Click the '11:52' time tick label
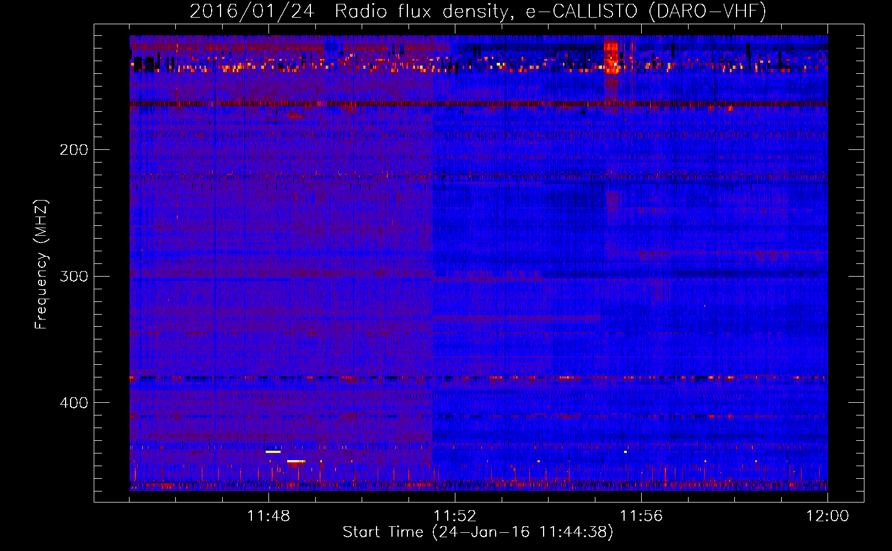This screenshot has height=551, width=892. point(455,516)
